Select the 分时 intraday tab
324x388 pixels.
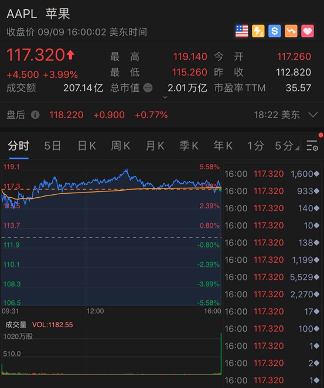(19, 146)
